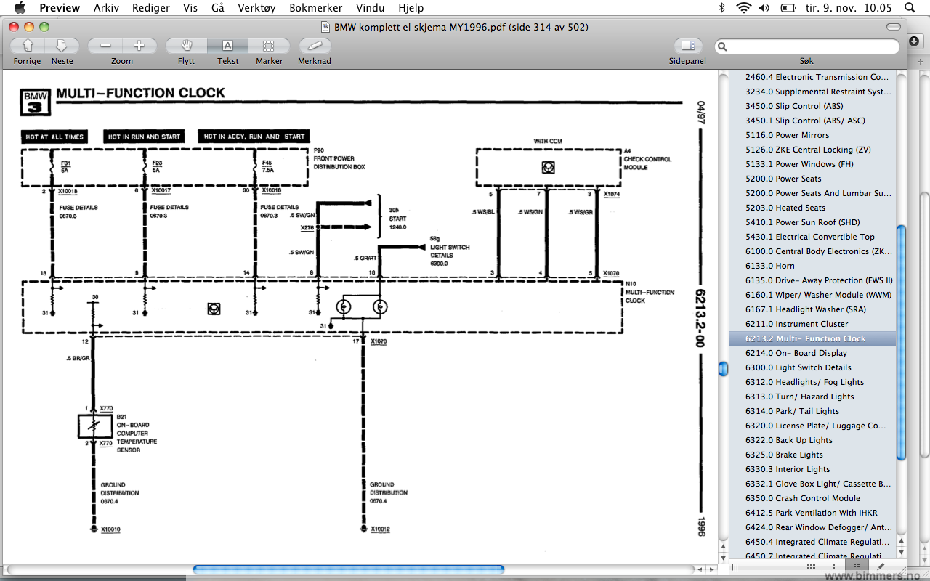The width and height of the screenshot is (930, 581).
Task: Open the Merknad annotation tool
Action: click(315, 46)
